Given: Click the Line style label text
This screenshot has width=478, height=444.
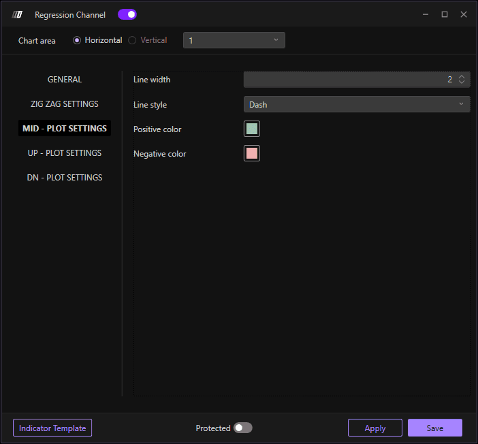Looking at the screenshot, I should [x=150, y=105].
